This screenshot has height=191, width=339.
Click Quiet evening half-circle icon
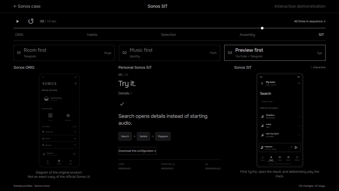click(x=46, y=99)
